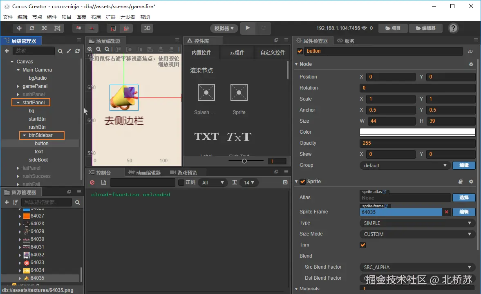481x294 pixels.
Task: Open the 模拟器 preview platform dropdown
Action: click(x=224, y=28)
